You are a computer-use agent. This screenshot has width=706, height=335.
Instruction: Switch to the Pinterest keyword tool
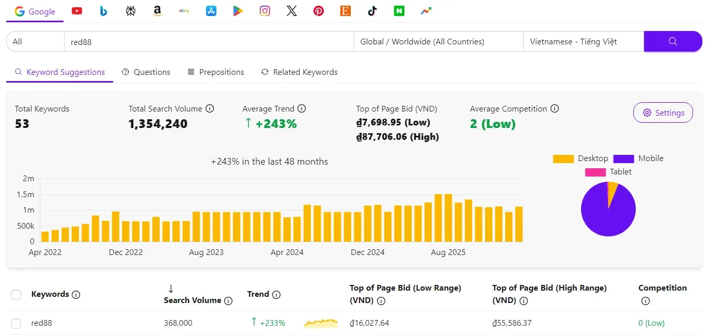point(319,11)
